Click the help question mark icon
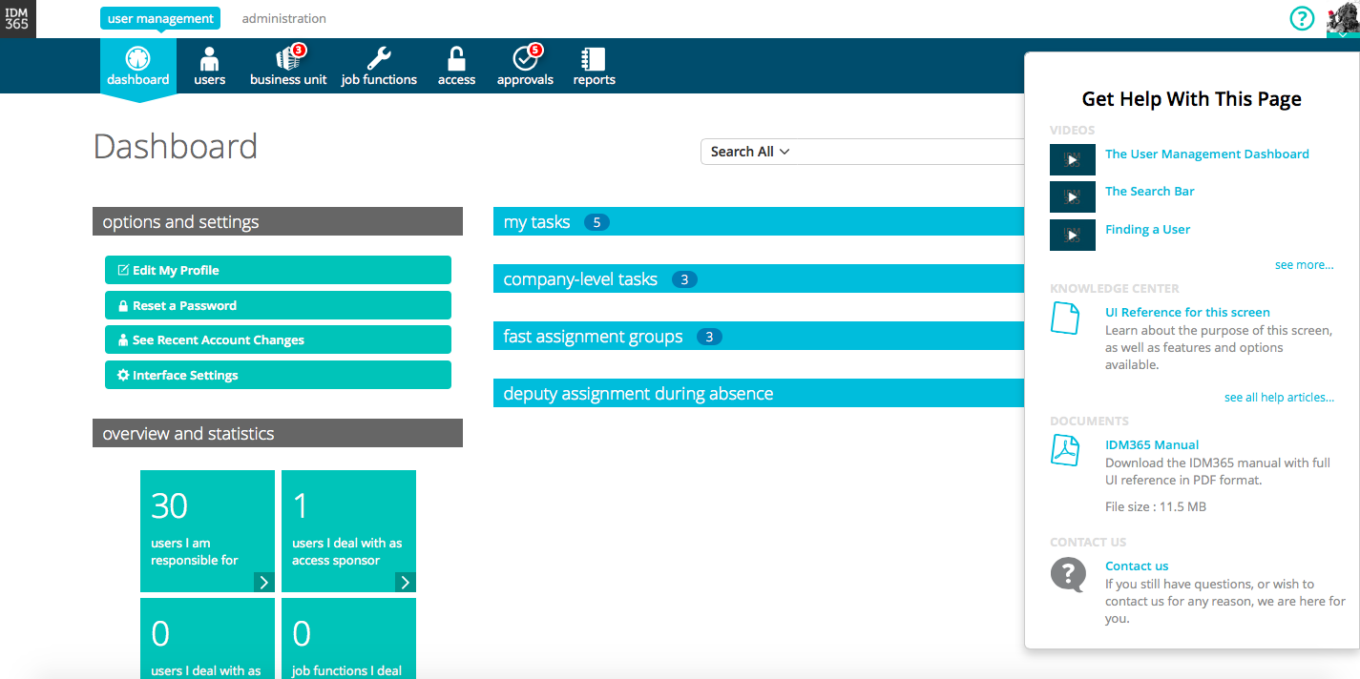Image resolution: width=1360 pixels, height=679 pixels. [x=1302, y=18]
